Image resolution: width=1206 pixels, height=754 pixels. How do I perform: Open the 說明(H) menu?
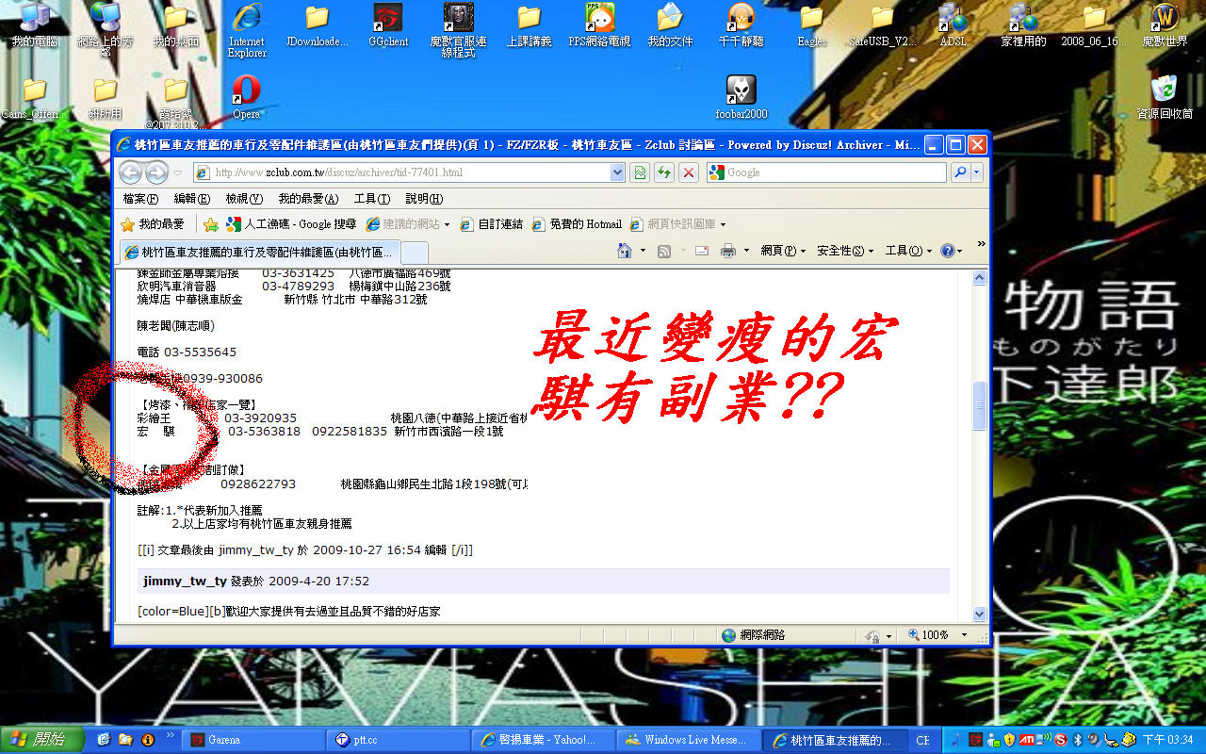[424, 199]
